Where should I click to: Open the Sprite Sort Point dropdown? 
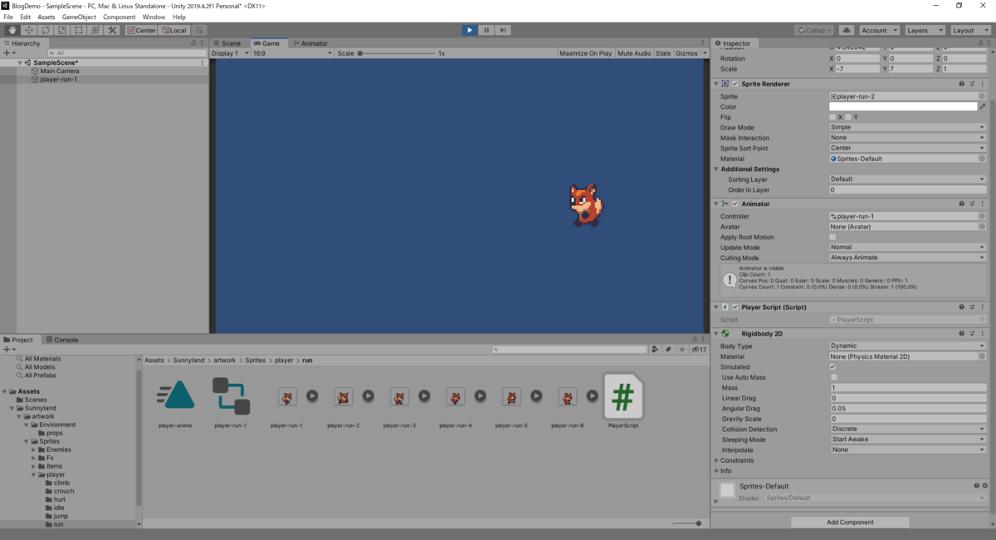point(908,148)
